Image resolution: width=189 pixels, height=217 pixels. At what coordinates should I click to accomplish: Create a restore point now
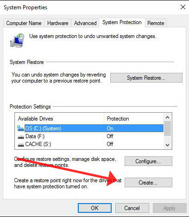[x=148, y=183]
